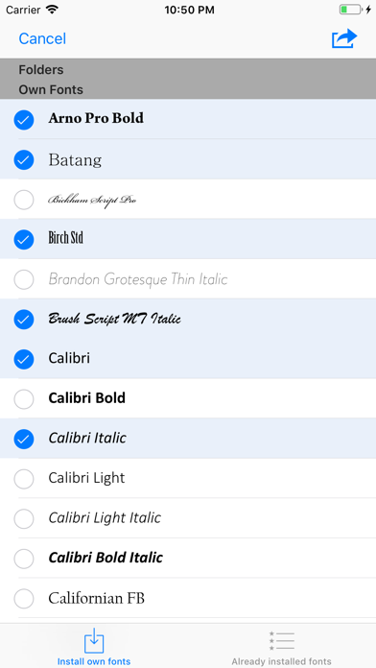376x668 pixels.
Task: Check the Californian FB selection circle
Action: (24, 599)
